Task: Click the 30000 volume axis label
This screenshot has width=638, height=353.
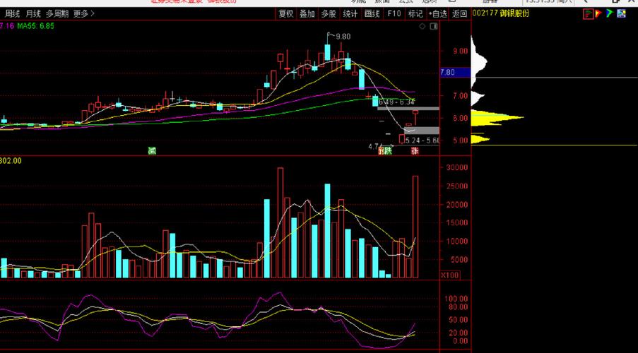Action: click(457, 167)
